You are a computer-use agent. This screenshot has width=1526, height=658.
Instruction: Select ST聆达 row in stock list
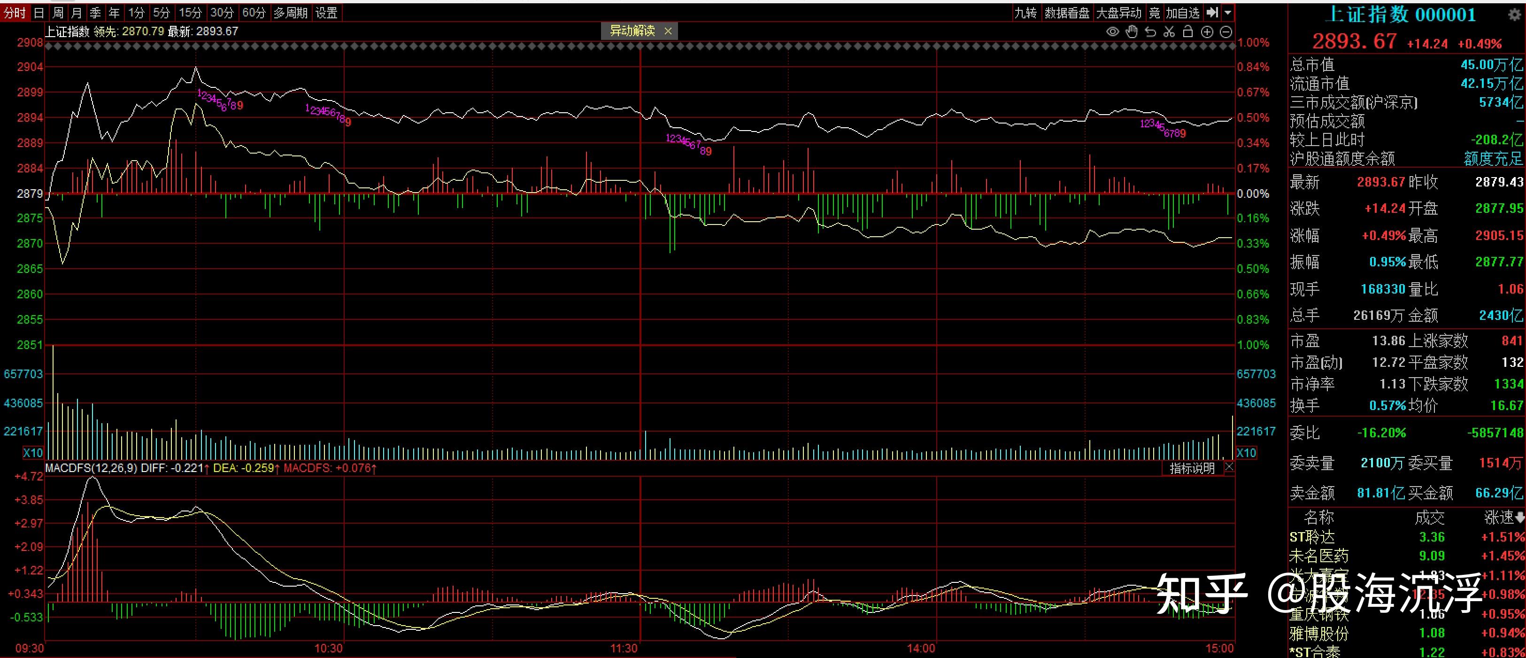[x=1312, y=537]
